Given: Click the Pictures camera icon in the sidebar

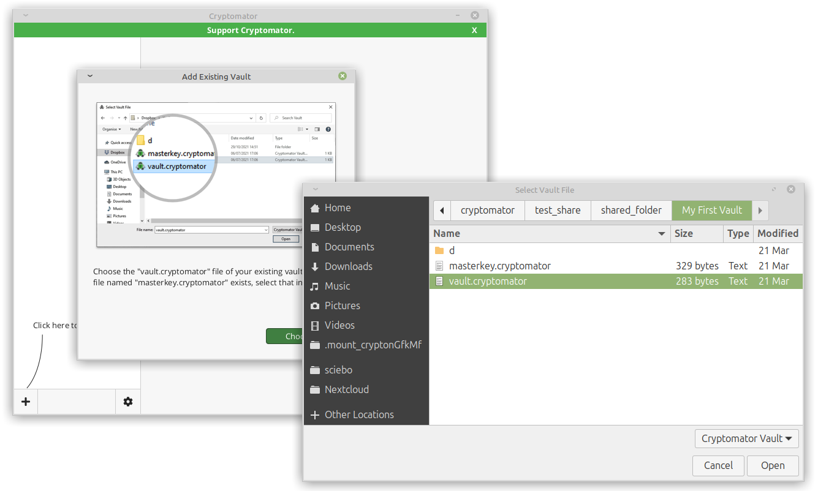Looking at the screenshot, I should click(x=315, y=305).
